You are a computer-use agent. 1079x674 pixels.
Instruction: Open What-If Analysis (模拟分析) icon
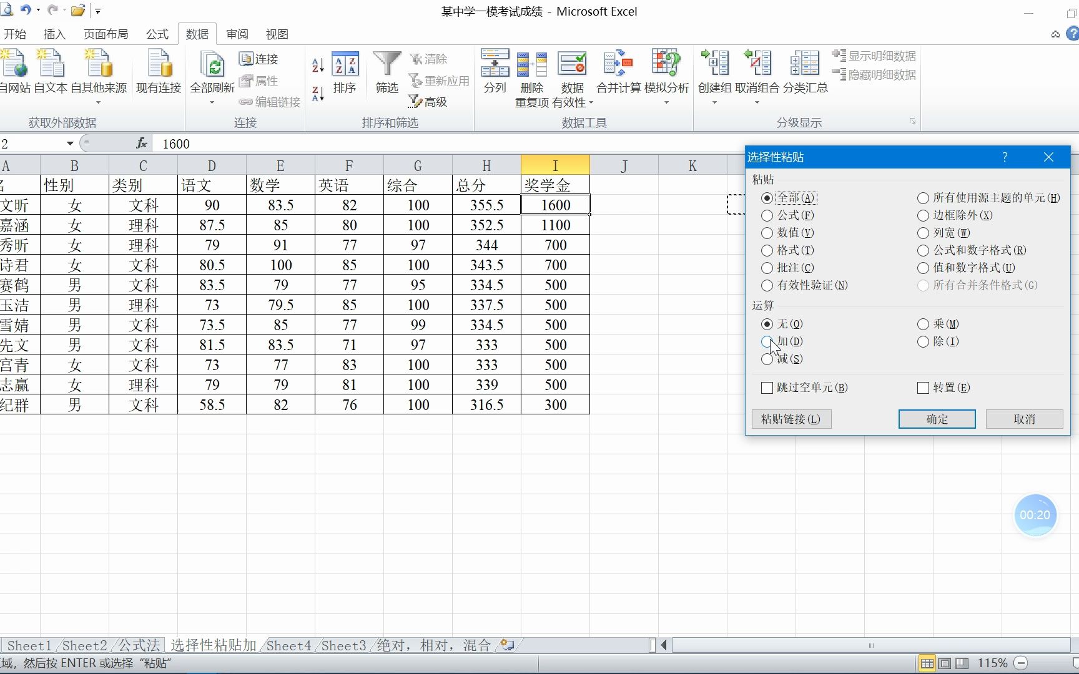pos(666,62)
